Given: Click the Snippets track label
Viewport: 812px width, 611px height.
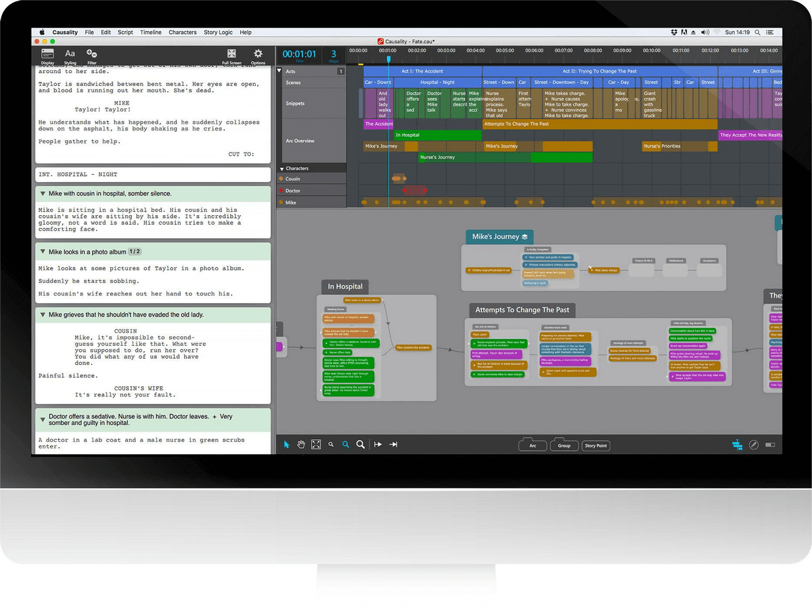Looking at the screenshot, I should pos(295,104).
